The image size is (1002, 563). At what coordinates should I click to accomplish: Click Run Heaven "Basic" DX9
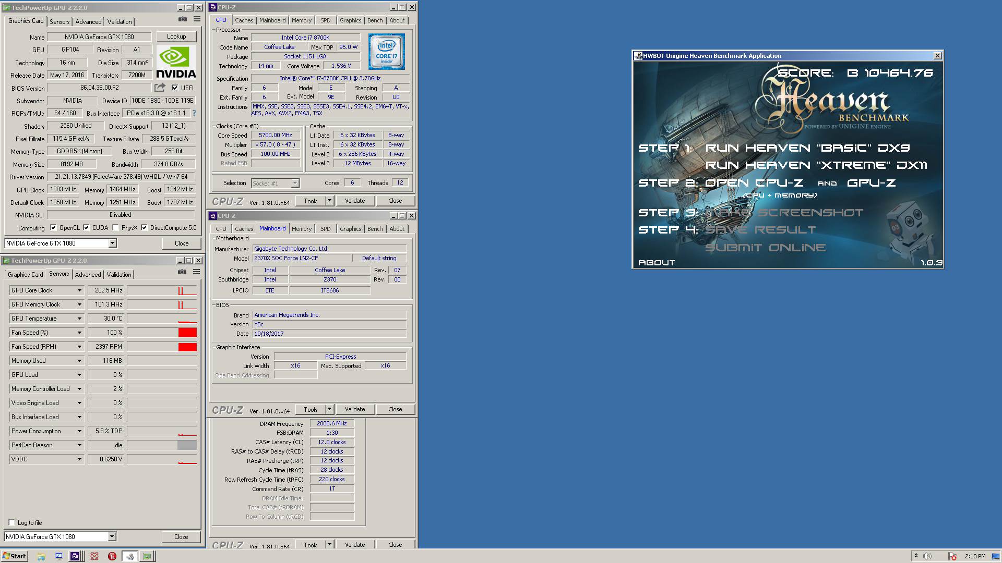tap(807, 148)
